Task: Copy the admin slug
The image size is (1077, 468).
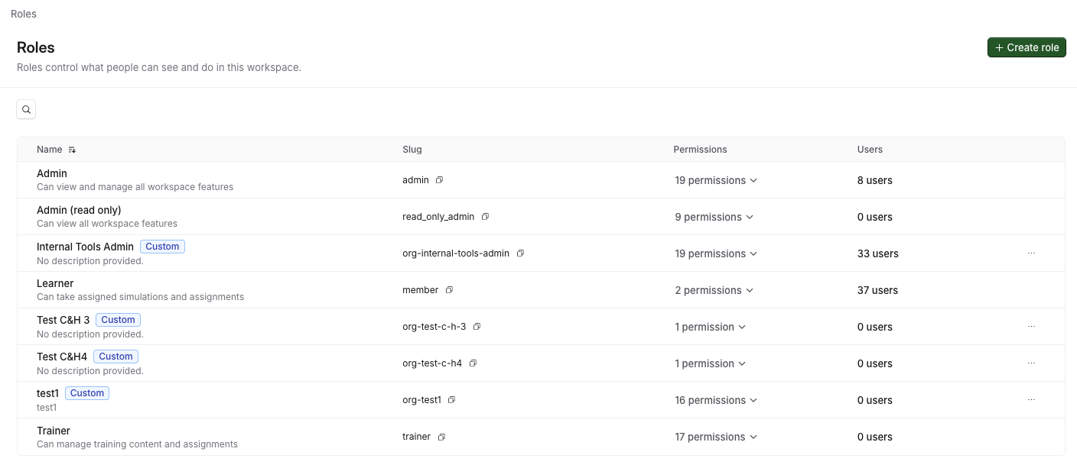Action: click(439, 180)
